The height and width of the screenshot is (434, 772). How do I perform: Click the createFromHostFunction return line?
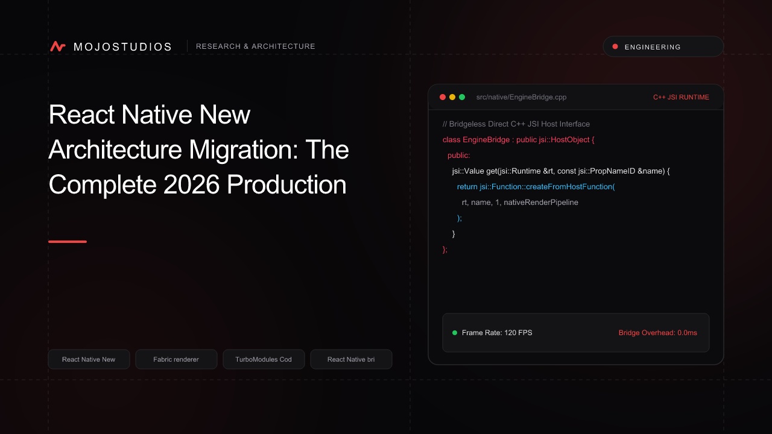(536, 187)
